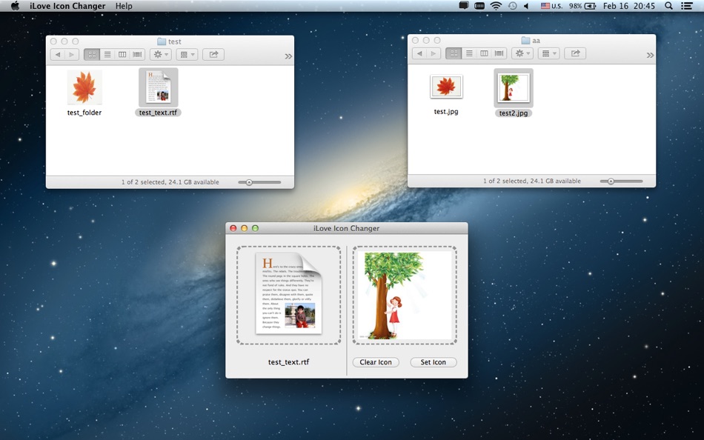Go back in the aa window

(x=419, y=53)
